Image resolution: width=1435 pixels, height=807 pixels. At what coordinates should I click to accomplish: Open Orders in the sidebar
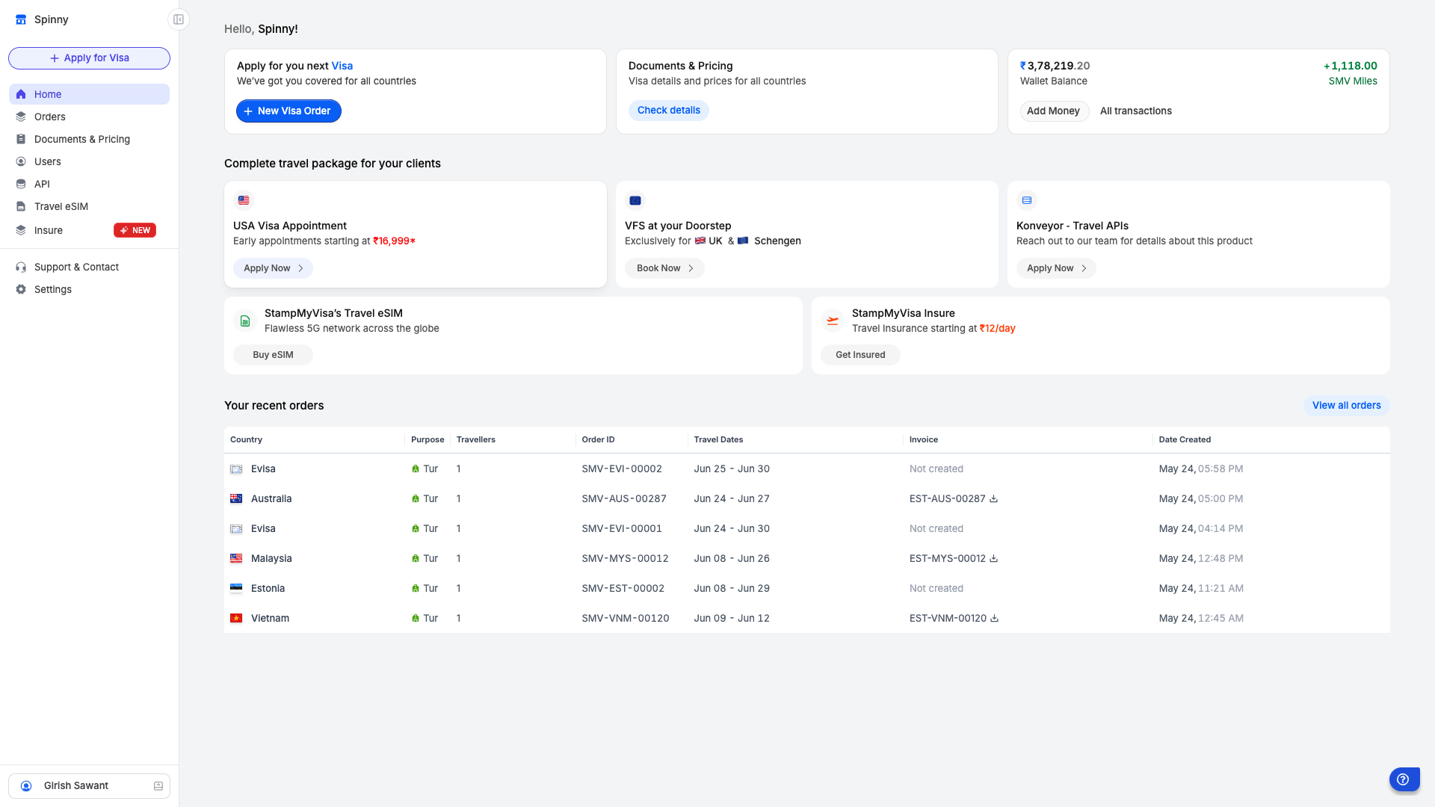tap(49, 117)
